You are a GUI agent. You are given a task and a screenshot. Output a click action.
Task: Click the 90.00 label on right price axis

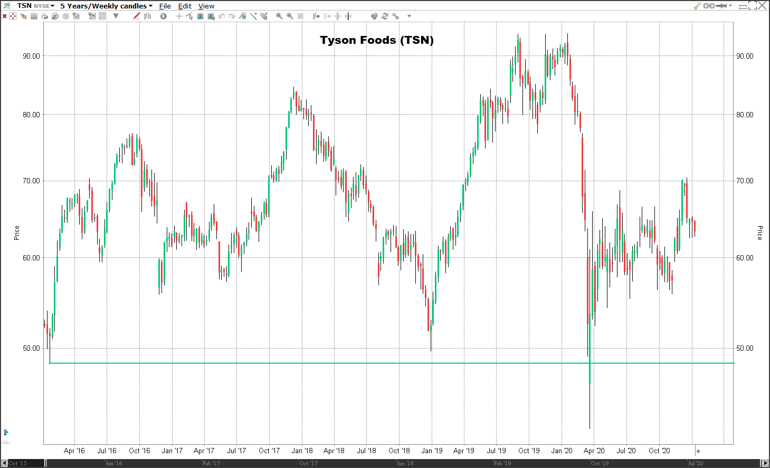745,56
